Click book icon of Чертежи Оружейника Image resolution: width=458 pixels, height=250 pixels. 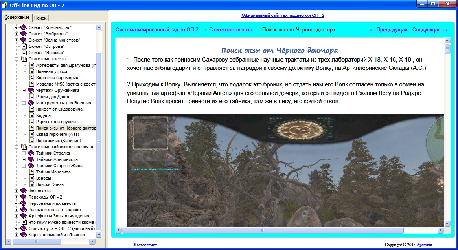pyautogui.click(x=31, y=90)
